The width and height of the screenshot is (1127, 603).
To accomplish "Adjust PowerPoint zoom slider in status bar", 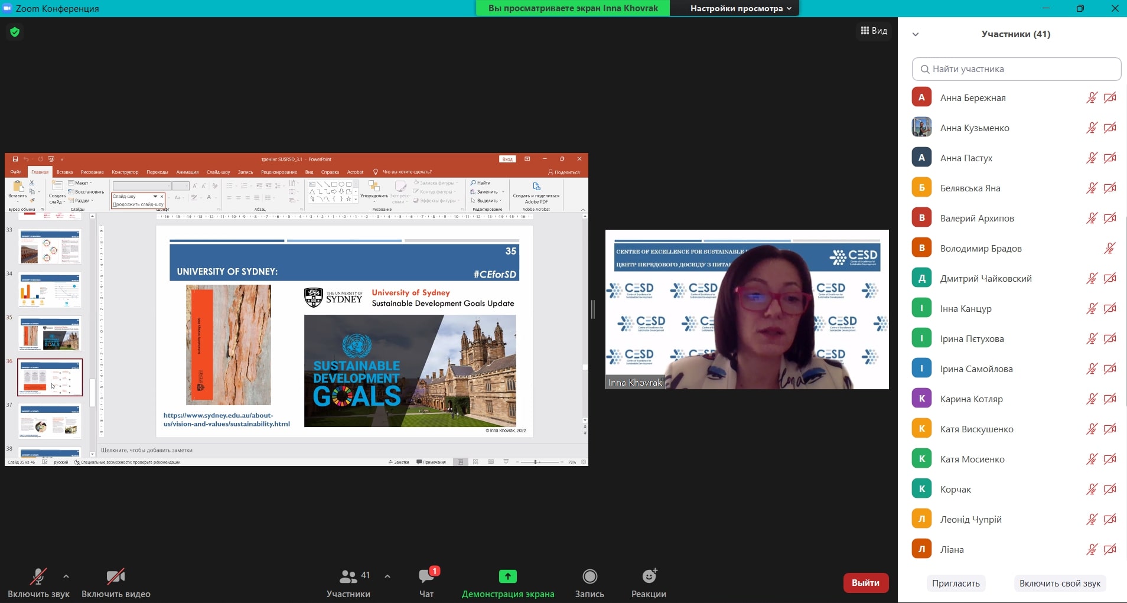I will (x=536, y=462).
